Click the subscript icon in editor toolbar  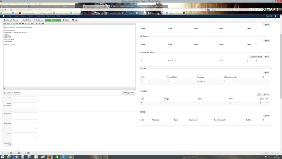click(37, 23)
